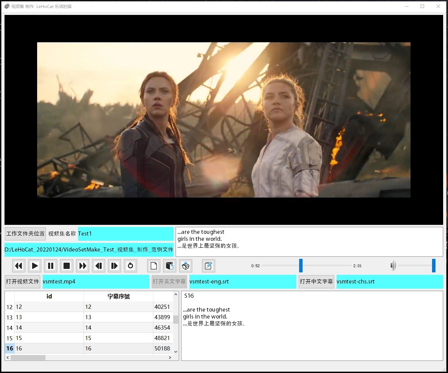Click the app icon in title bar
The image size is (448, 373).
click(7, 6)
